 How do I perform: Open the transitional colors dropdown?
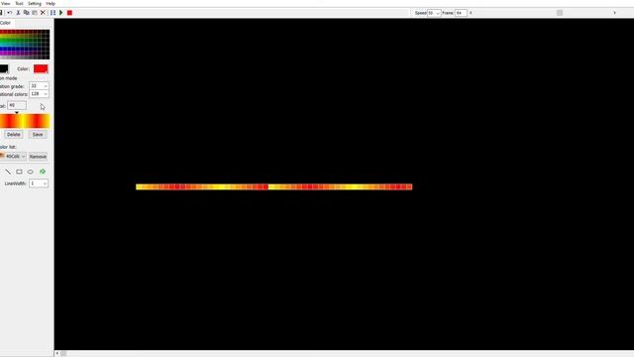click(x=39, y=94)
